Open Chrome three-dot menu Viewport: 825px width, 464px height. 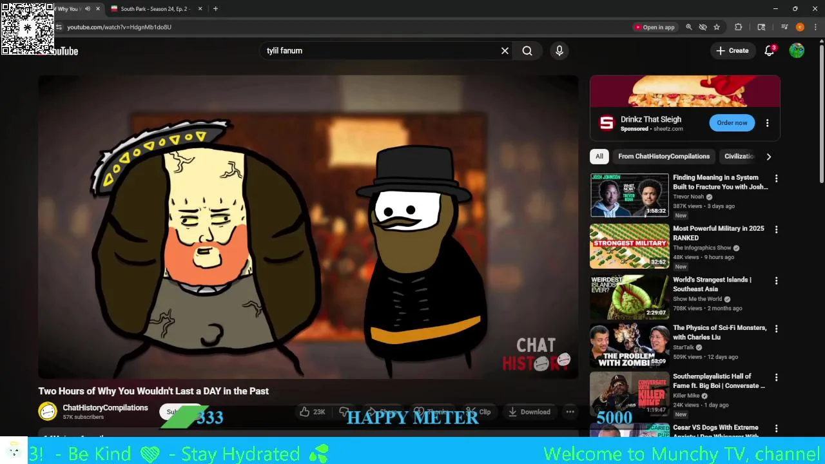815,27
